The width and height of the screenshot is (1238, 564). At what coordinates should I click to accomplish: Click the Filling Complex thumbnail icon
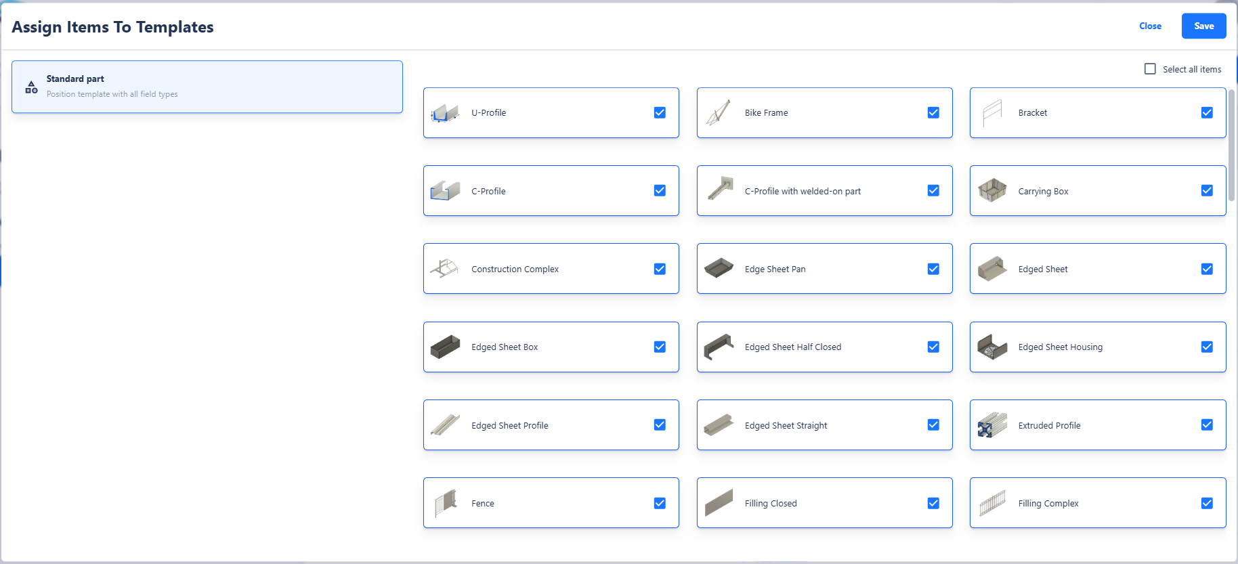[991, 503]
